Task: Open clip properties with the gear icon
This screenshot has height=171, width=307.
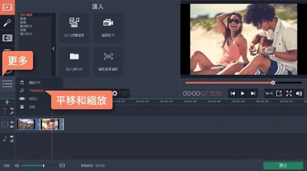Action: click(115, 94)
